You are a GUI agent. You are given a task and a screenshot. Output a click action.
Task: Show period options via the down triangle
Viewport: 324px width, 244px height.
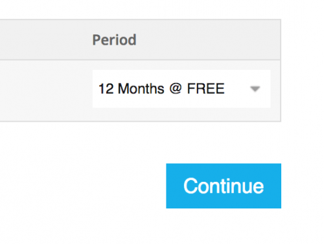click(255, 89)
